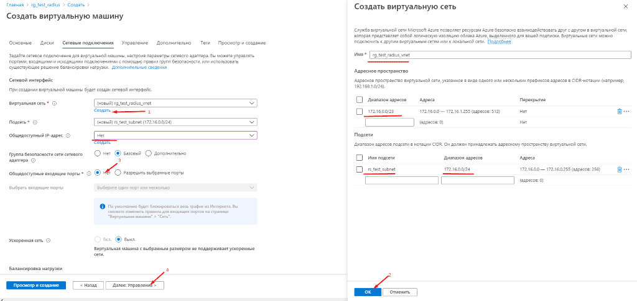The width and height of the screenshot is (637, 301).
Task: Open more options for the rs_test_subnet row
Action: [x=626, y=169]
